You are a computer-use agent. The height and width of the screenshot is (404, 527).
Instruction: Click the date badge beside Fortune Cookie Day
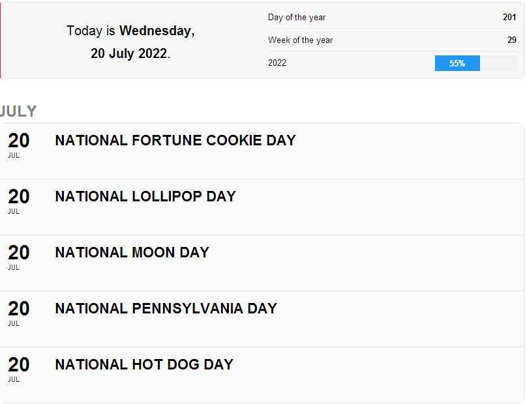click(x=18, y=144)
